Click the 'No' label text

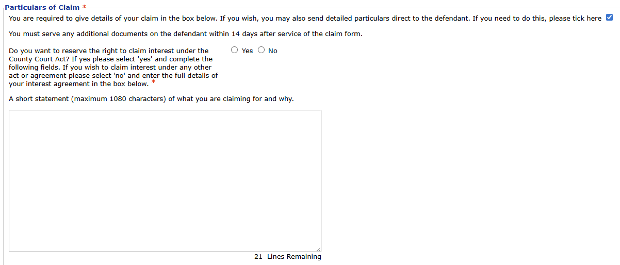coord(272,51)
